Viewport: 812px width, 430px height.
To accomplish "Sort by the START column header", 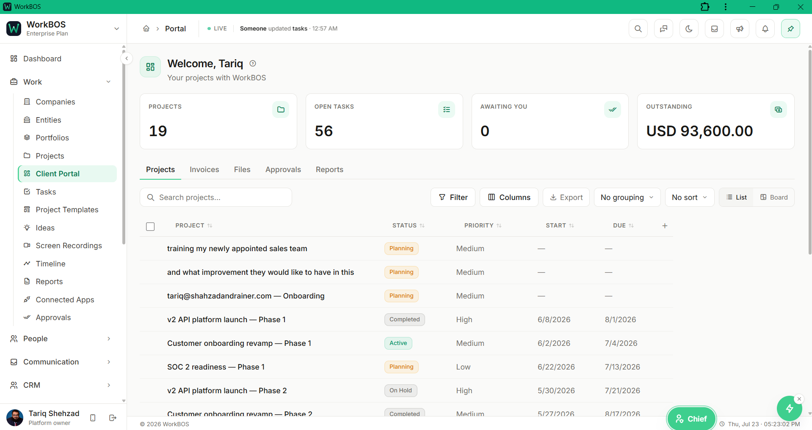I will (x=560, y=226).
